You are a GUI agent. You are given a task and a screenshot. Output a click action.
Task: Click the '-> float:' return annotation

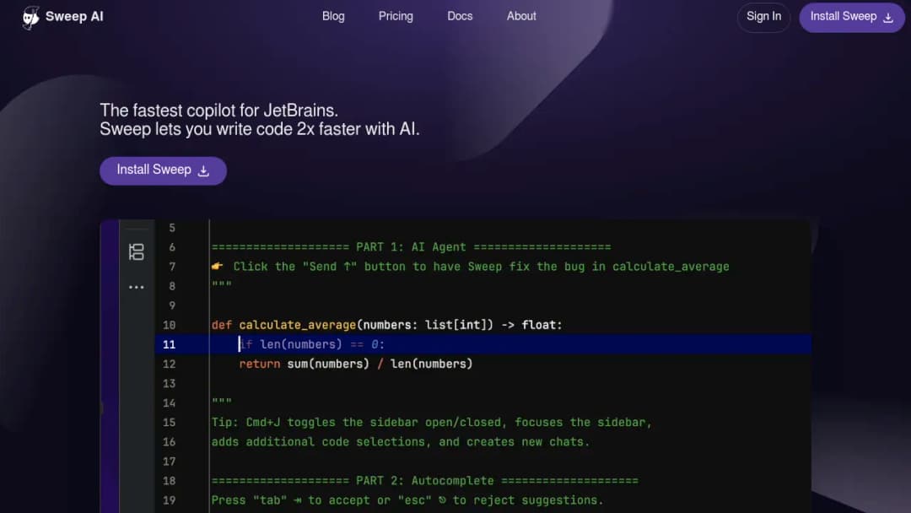(531, 326)
